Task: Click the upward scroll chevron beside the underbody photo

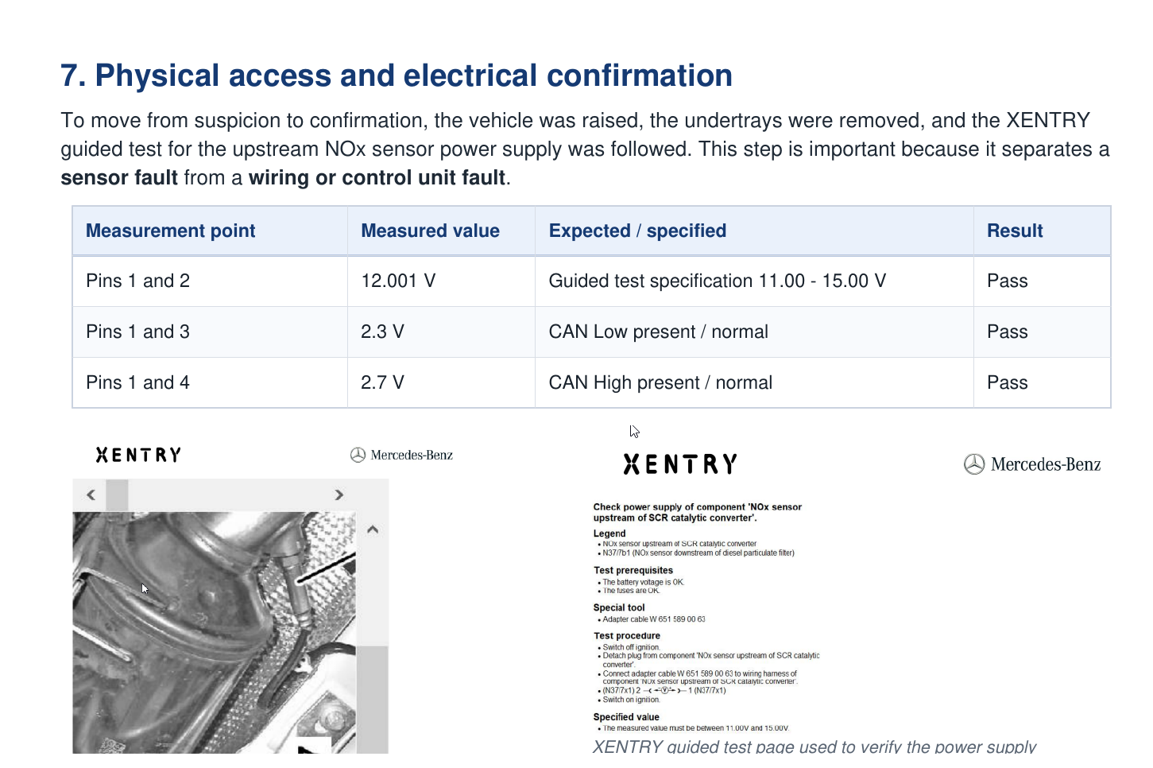Action: click(x=373, y=527)
